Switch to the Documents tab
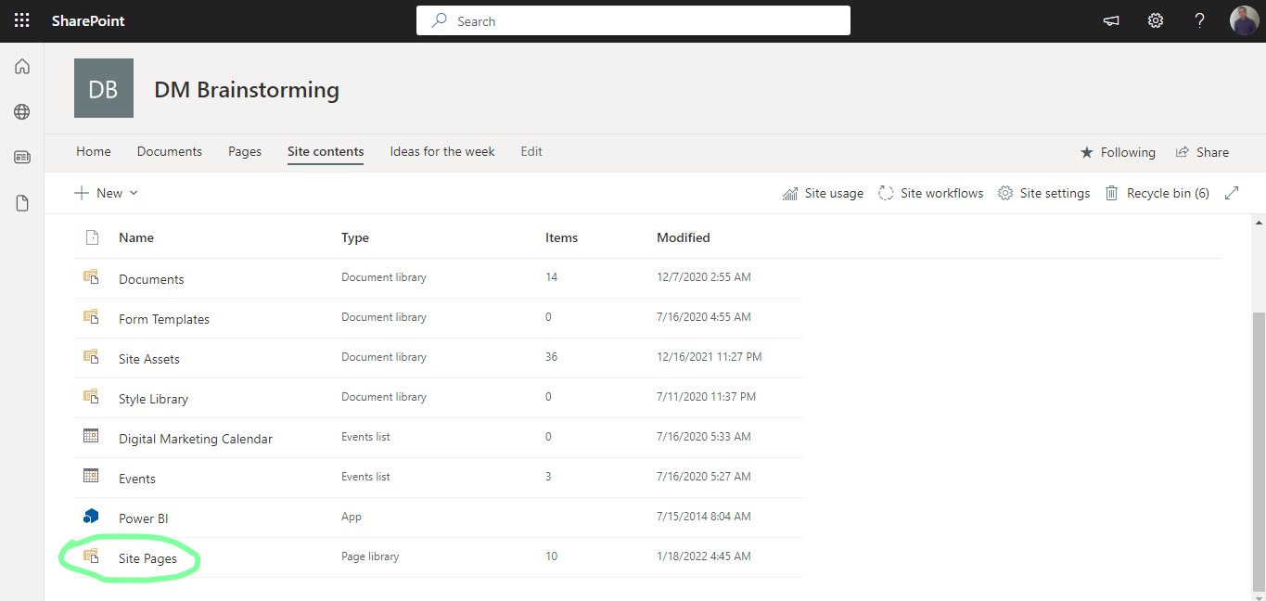 (169, 151)
